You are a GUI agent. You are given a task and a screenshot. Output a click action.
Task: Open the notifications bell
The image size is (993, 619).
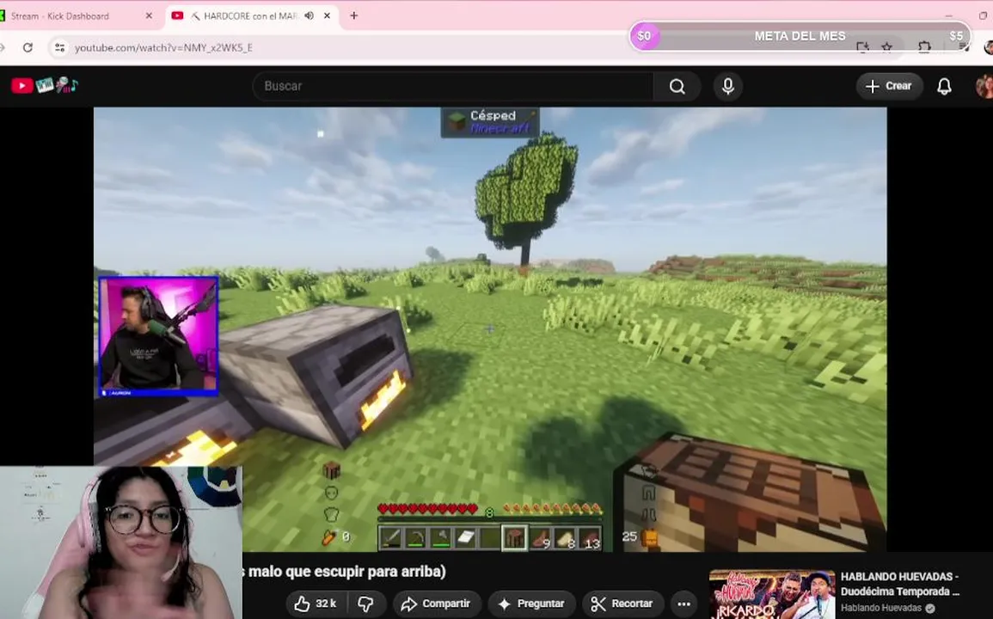944,86
